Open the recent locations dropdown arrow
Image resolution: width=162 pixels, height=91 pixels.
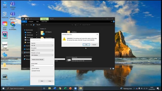tap(29, 25)
